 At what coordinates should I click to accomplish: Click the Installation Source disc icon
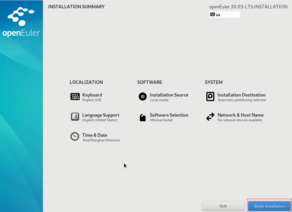(x=143, y=97)
